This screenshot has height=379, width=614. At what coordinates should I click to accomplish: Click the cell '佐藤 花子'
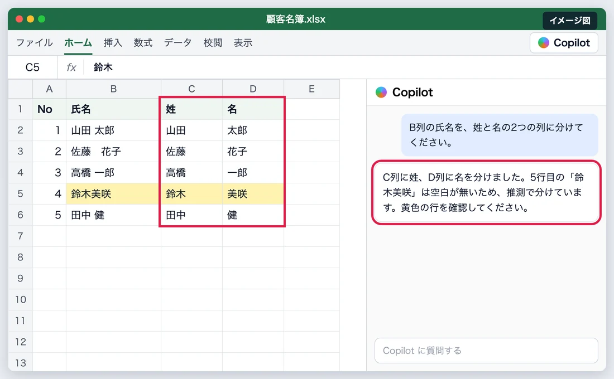[113, 152]
